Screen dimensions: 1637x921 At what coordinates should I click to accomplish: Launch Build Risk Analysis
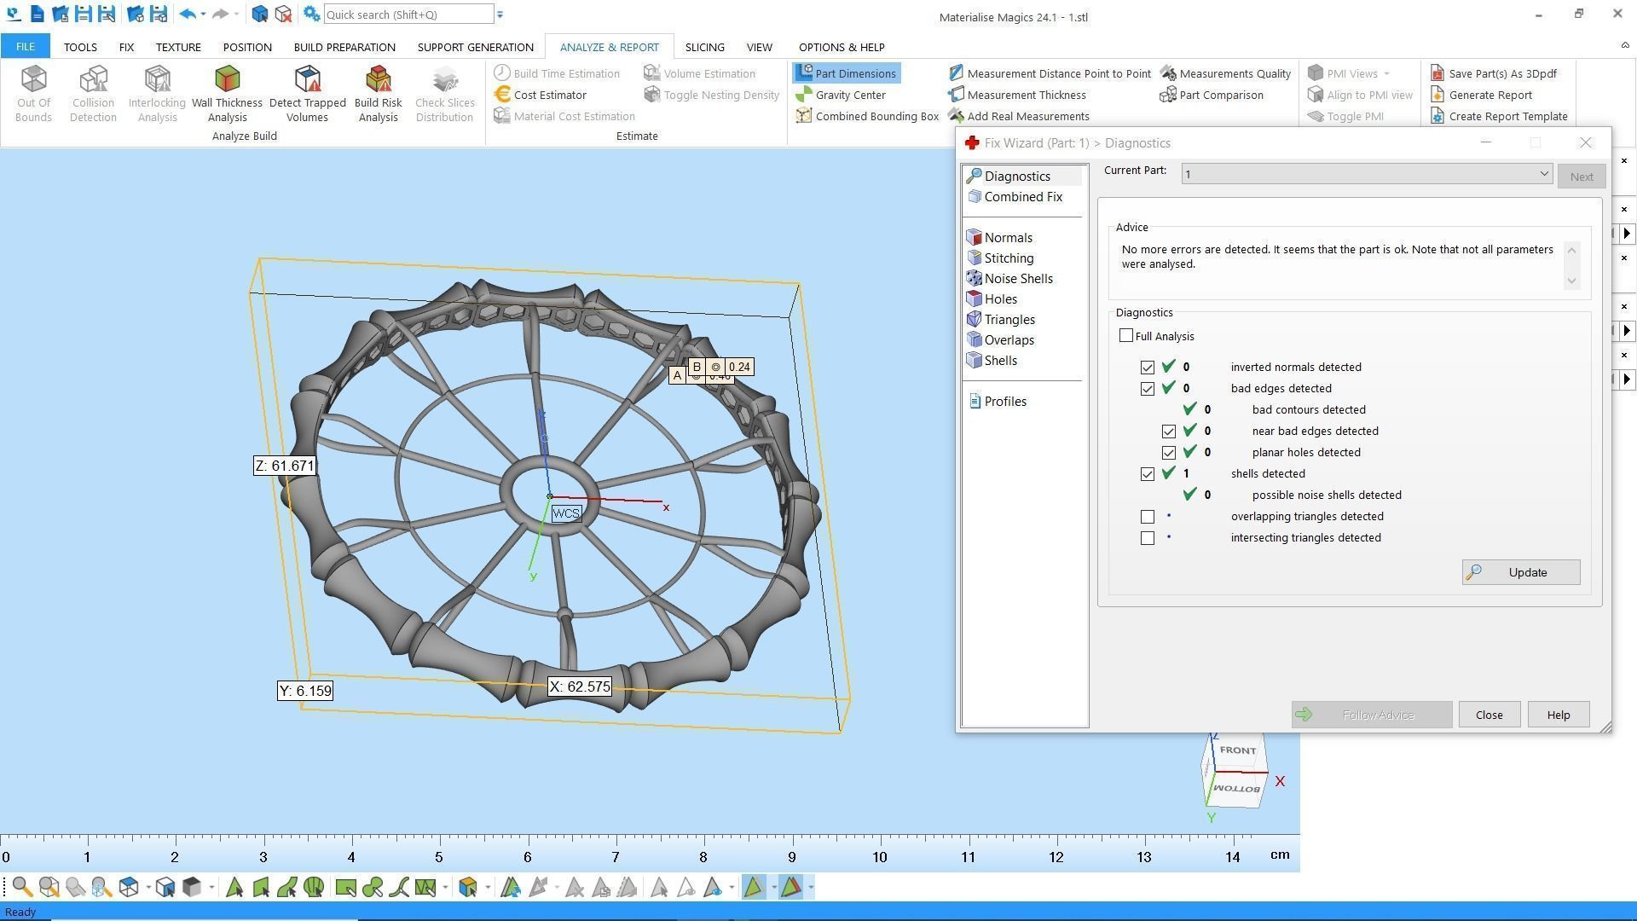pos(378,93)
